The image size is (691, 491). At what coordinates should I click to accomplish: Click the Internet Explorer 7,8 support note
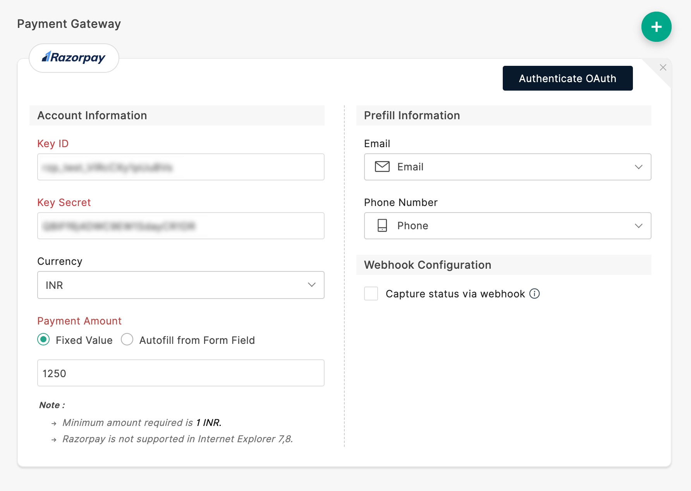click(177, 439)
